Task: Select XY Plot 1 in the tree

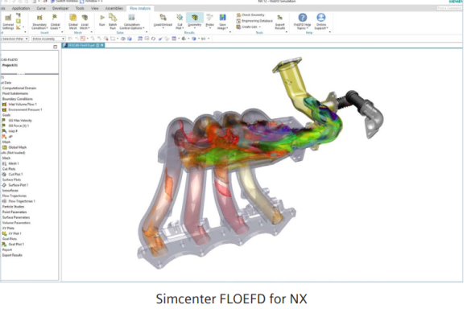Action: [x=12, y=233]
